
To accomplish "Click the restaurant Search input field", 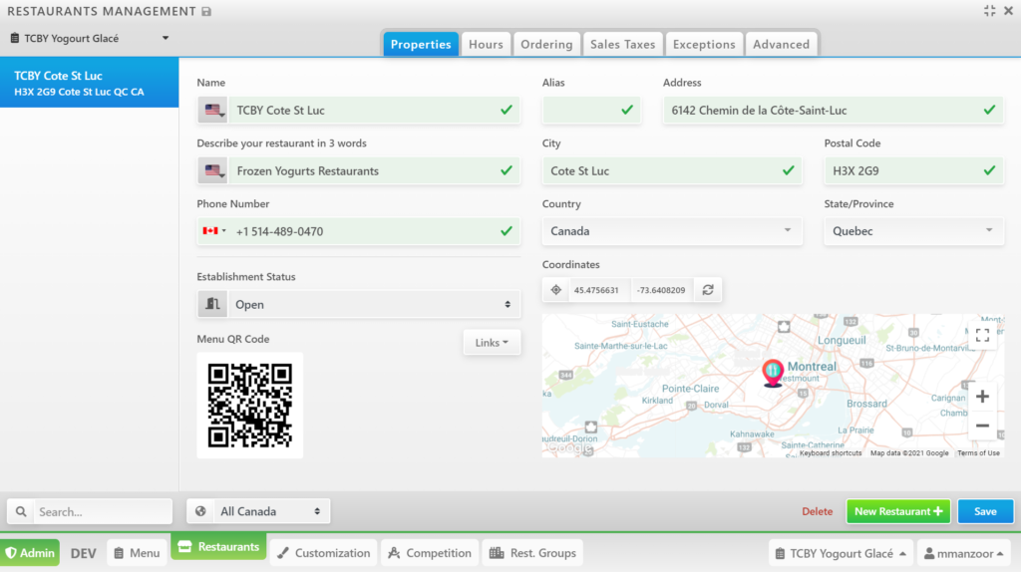I will pos(102,511).
